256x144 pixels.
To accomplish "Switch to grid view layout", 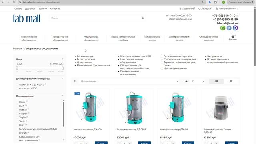I will (x=216, y=81).
